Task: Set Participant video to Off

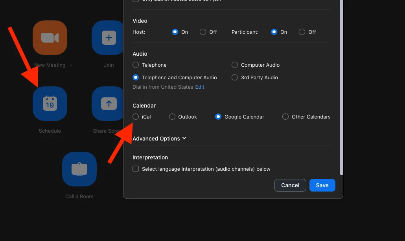Action: click(302, 32)
